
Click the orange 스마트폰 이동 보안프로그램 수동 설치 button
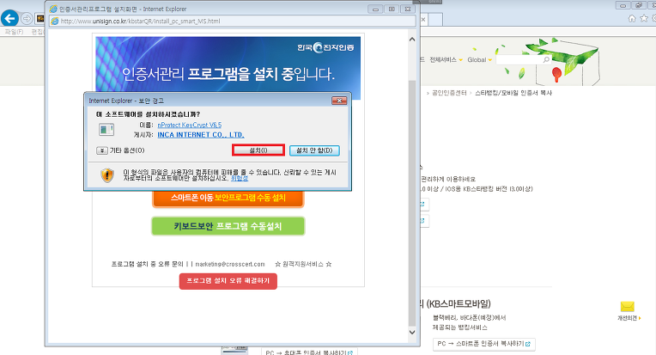[x=228, y=198]
